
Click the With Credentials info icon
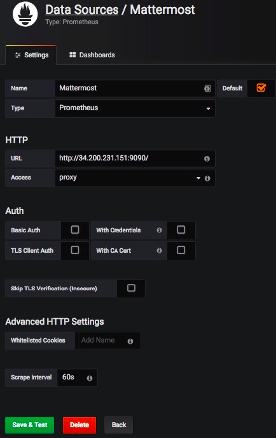tap(160, 230)
